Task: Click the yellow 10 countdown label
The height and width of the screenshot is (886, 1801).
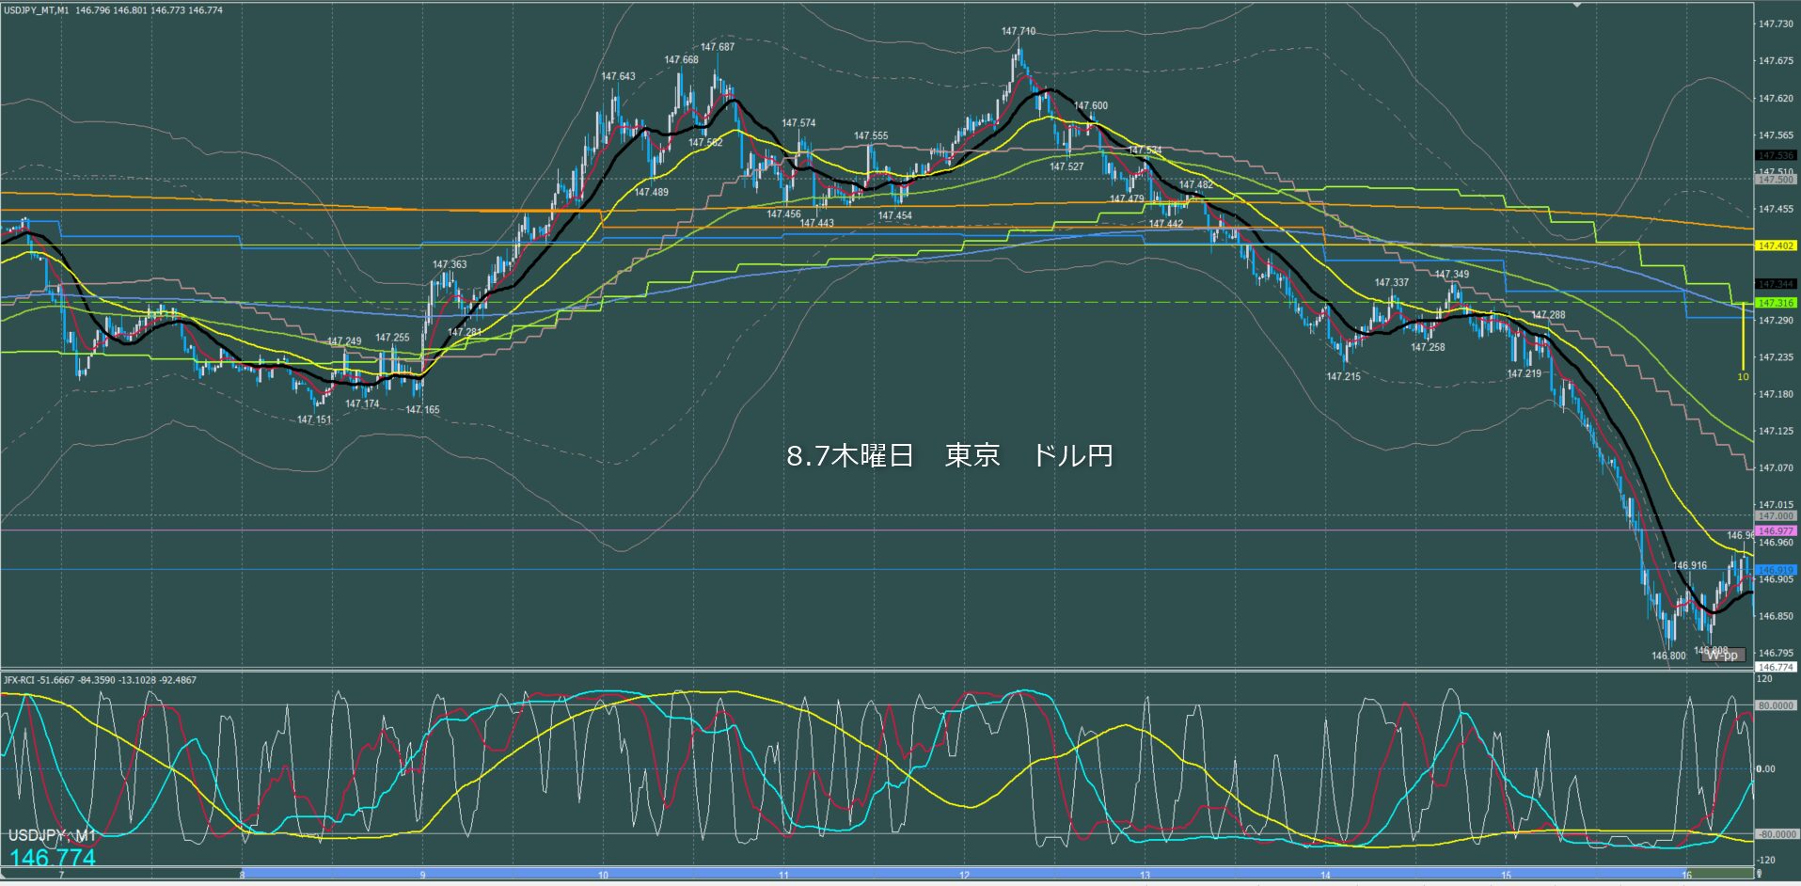Action: coord(1743,377)
